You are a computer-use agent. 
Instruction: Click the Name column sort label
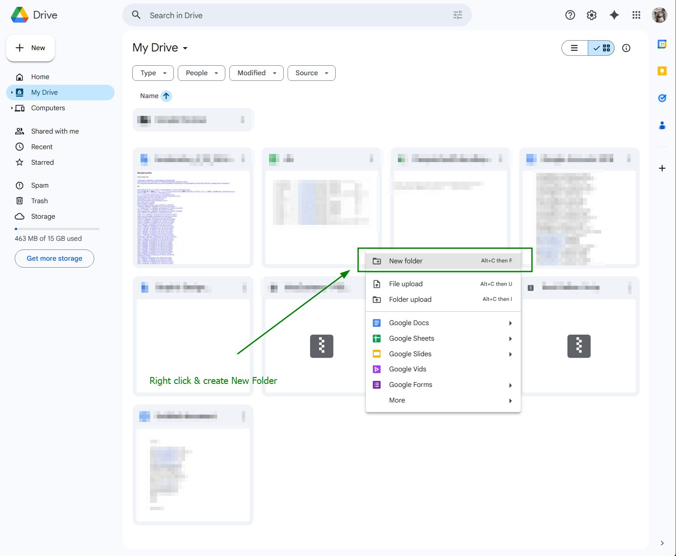(x=149, y=96)
